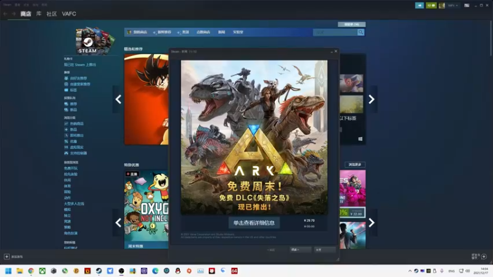
Task: Open the Xbox app from the taskbar
Action: coord(42,271)
